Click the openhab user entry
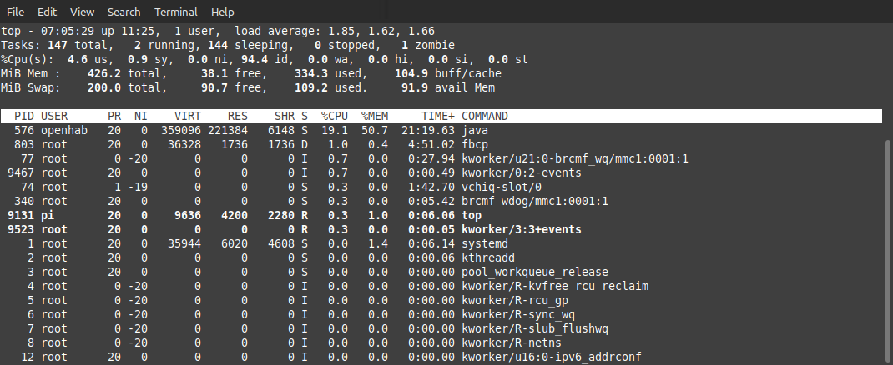Screen dimensions: 893x365 (64, 131)
